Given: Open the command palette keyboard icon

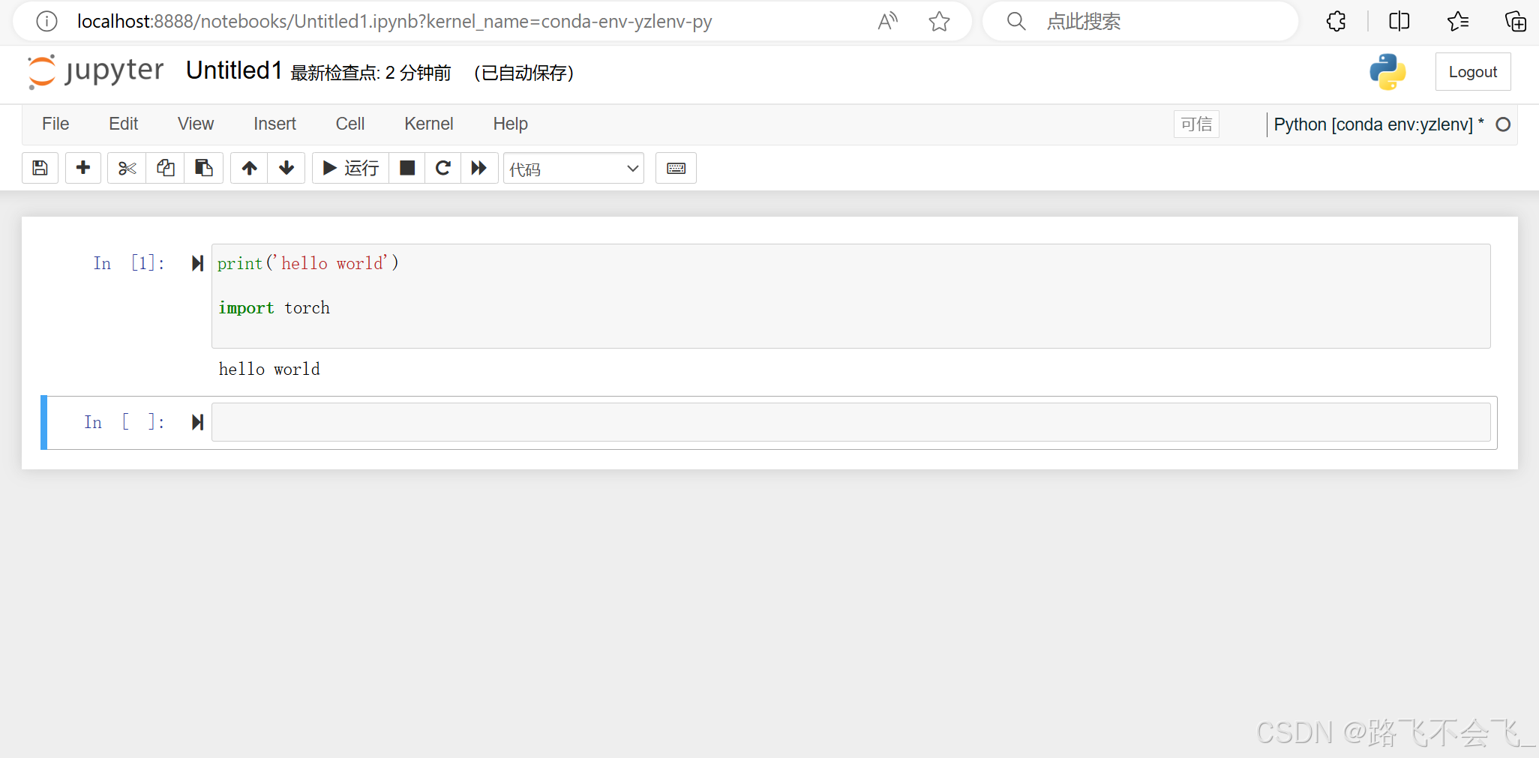Looking at the screenshot, I should (676, 168).
